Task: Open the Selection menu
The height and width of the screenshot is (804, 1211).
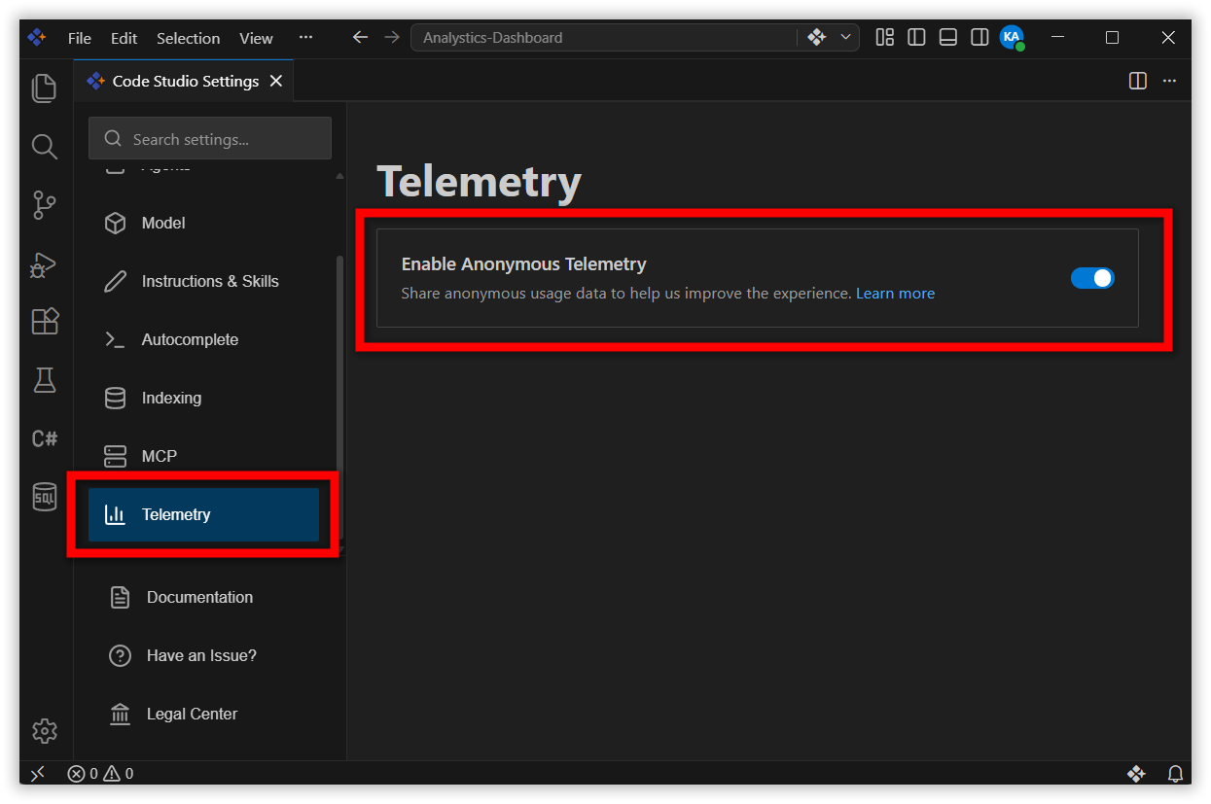Action: tap(188, 38)
